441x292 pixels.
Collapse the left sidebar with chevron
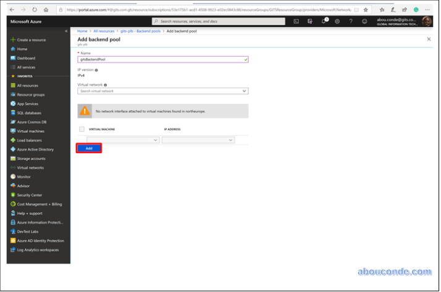(66, 31)
